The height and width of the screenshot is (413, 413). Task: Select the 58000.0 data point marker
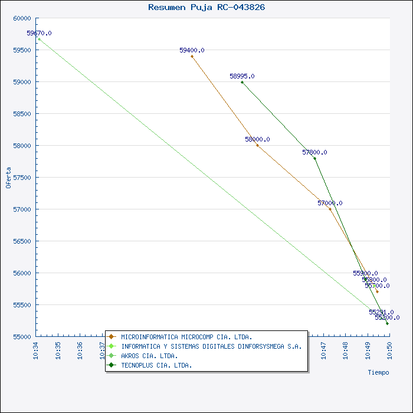(x=257, y=145)
